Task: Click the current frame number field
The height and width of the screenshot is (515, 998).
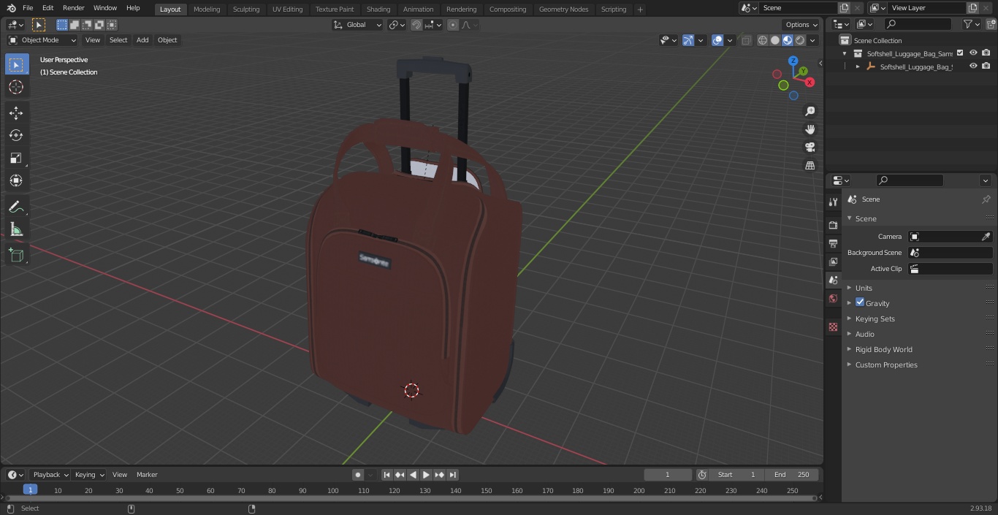Action: click(667, 475)
